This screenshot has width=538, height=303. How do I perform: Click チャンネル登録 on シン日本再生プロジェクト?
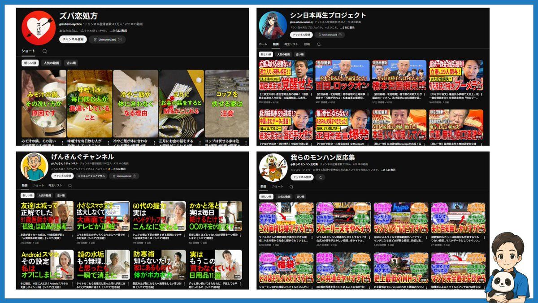301,35
